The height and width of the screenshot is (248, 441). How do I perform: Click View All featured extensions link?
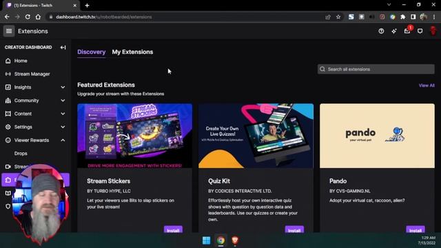click(427, 85)
